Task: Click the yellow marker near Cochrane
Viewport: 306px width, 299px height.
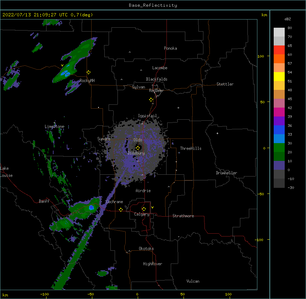Action: tap(121, 210)
